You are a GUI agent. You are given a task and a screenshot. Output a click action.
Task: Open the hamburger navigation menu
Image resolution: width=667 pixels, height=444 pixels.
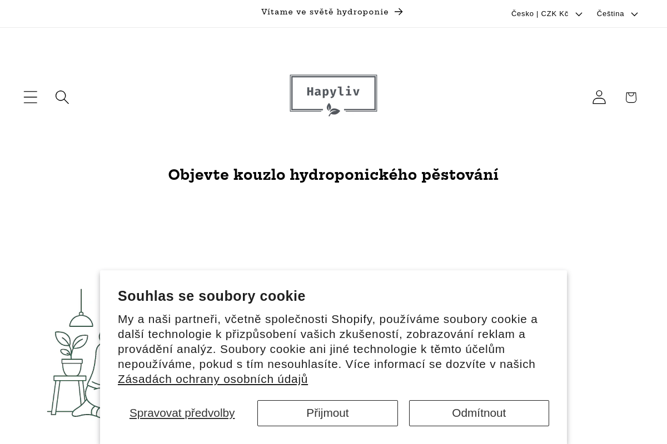[x=30, y=97]
